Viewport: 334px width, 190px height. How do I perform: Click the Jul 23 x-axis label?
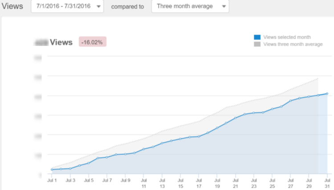[x=253, y=183]
